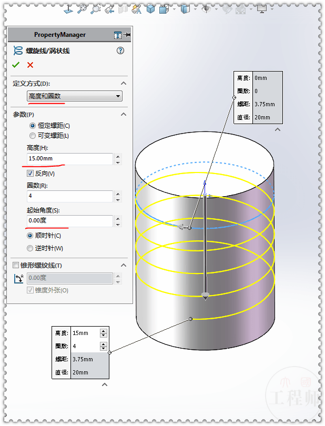325x426 pixels.
Task: Click the 起始角度 start angle field
Action: [x=70, y=221]
